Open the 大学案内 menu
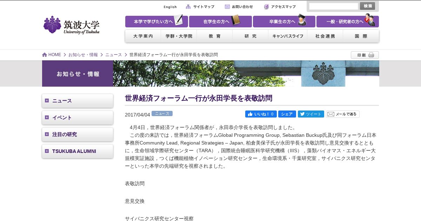 pyautogui.click(x=143, y=36)
